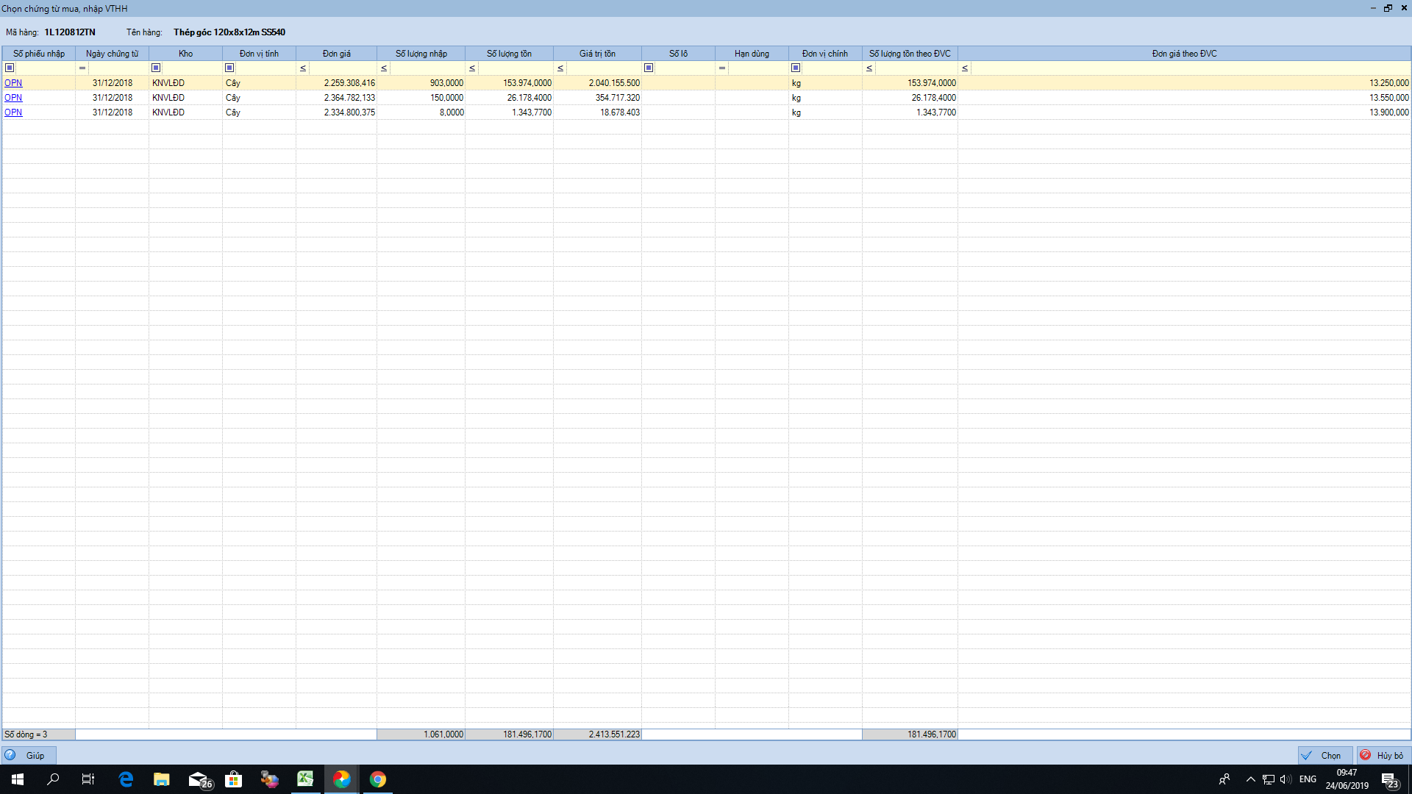Click the filter icon under Đơn vị tính
Screen dimensions: 1412x794
click(x=229, y=68)
